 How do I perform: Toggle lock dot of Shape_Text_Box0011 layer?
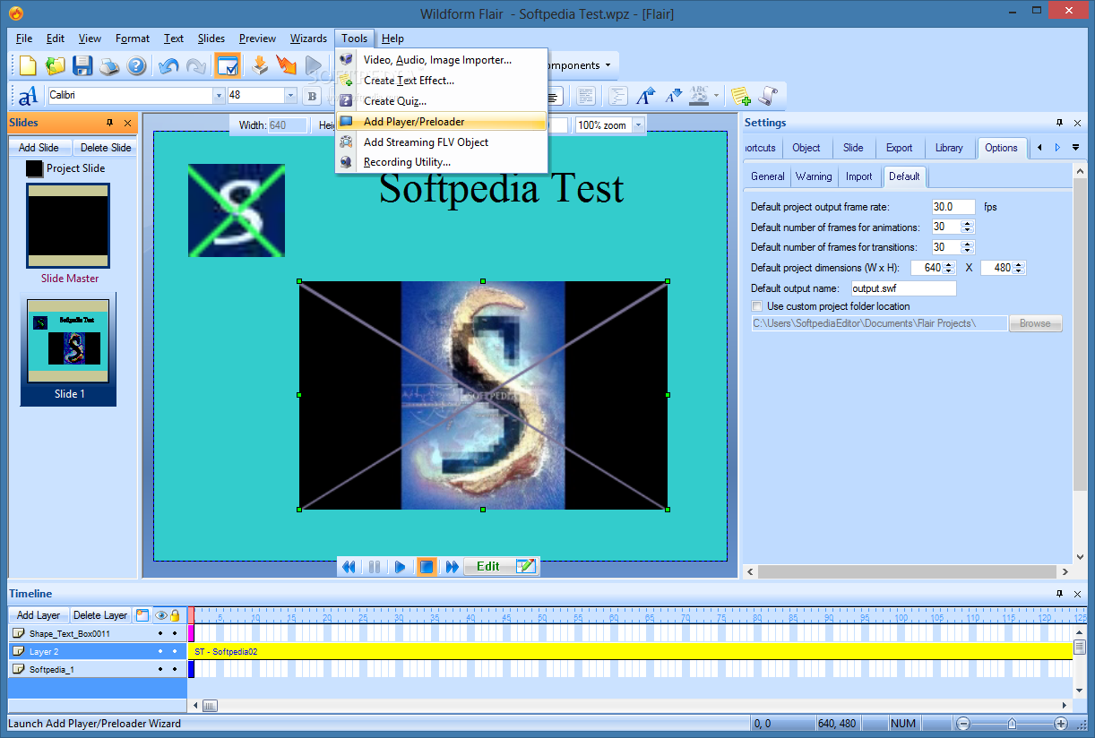click(175, 633)
